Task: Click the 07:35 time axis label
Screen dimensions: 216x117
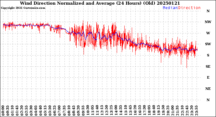Action: 64,110
